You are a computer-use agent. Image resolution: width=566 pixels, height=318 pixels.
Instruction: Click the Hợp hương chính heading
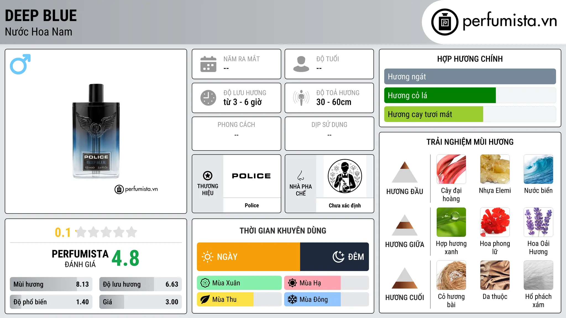pos(470,59)
